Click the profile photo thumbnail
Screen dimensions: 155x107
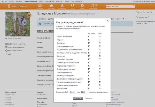click(x=18, y=24)
